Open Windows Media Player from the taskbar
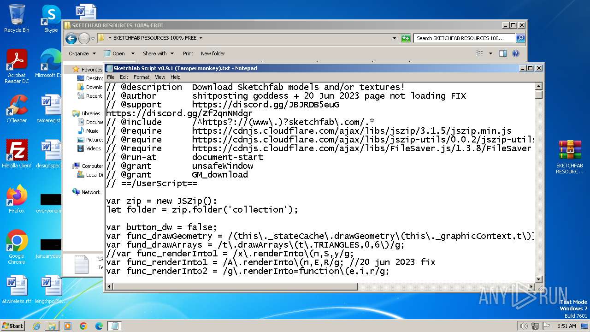 click(x=68, y=326)
